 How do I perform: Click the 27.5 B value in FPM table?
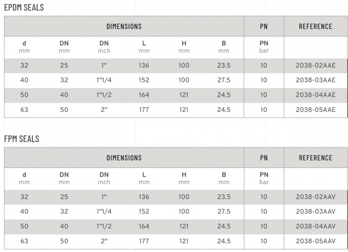224,212
